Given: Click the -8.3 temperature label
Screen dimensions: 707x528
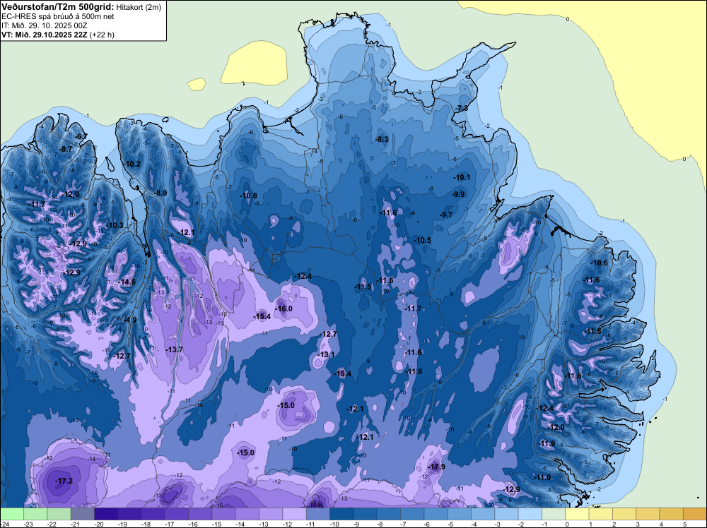Looking at the screenshot, I should coord(382,140).
